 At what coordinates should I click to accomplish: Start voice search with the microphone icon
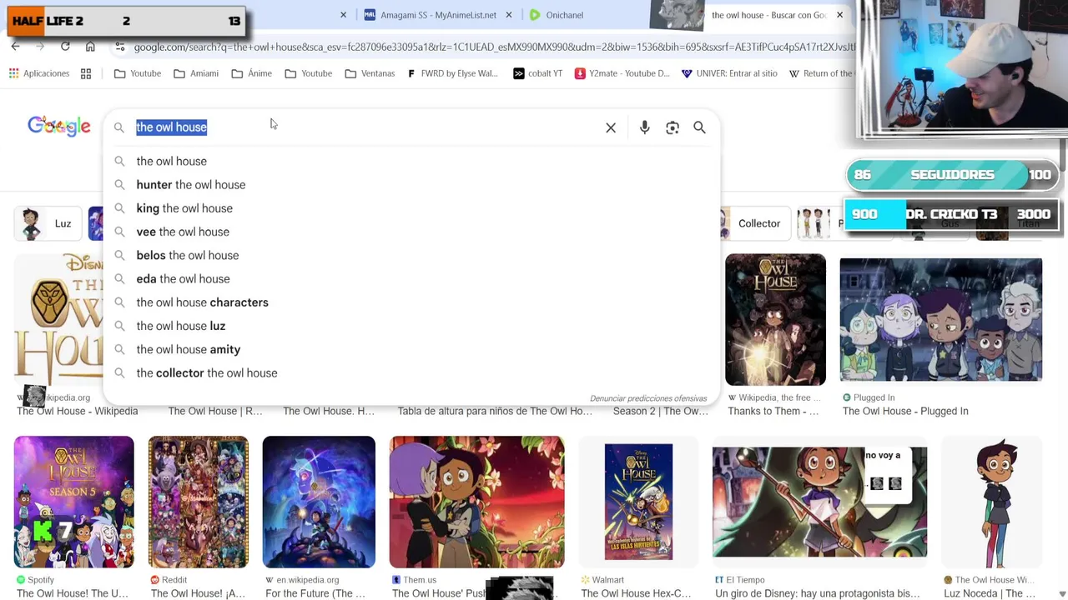(x=644, y=127)
